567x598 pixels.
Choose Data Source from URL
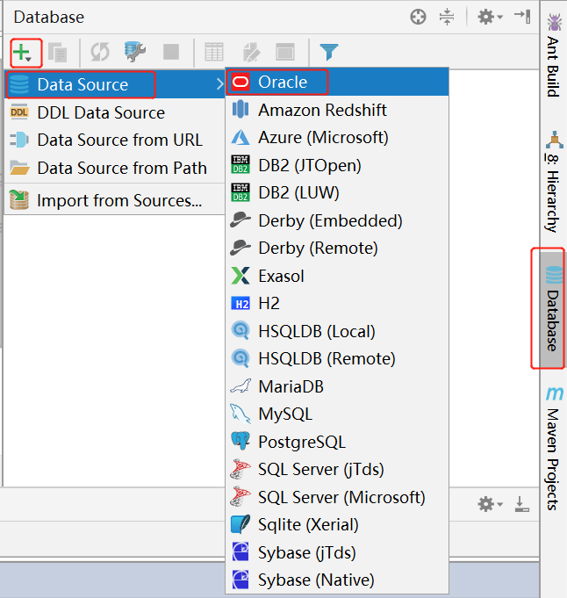(x=114, y=140)
